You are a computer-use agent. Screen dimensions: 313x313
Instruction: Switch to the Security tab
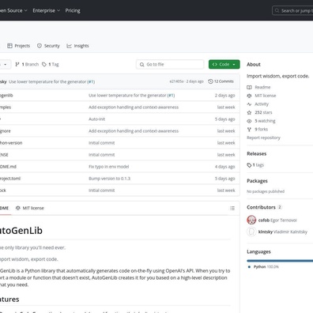coord(48,46)
